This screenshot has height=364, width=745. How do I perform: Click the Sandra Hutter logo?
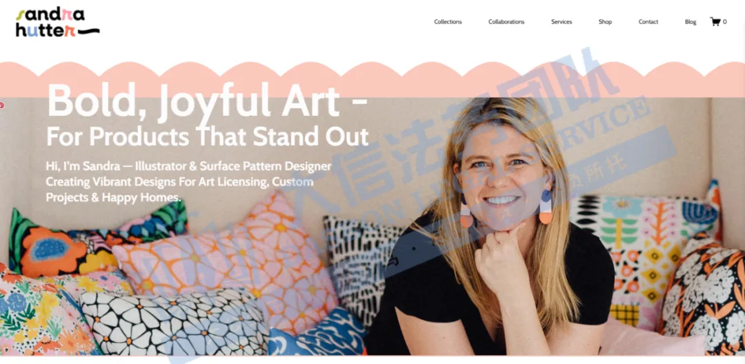(57, 22)
